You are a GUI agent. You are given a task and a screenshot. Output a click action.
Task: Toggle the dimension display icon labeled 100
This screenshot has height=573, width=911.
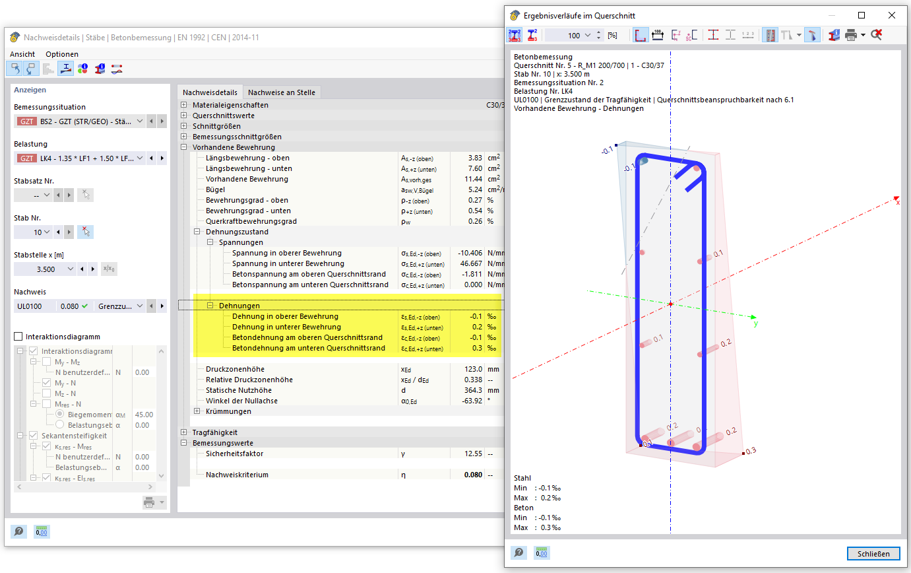[x=658, y=35]
